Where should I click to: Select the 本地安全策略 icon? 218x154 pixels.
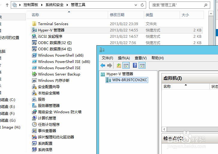34,93
